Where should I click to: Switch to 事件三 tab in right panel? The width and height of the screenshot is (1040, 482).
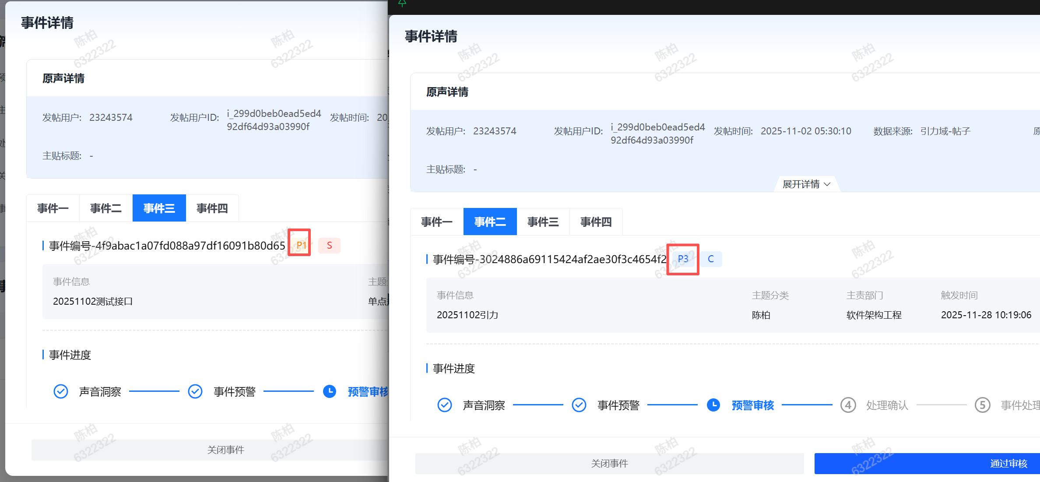543,222
